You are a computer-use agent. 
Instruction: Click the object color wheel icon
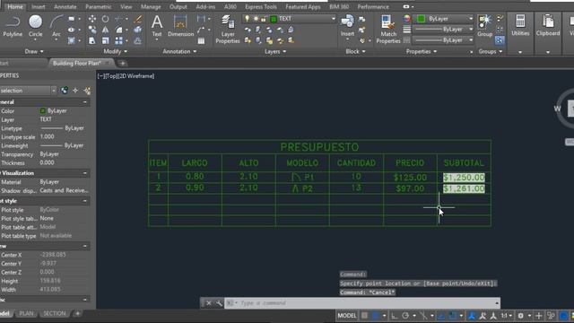pos(406,19)
